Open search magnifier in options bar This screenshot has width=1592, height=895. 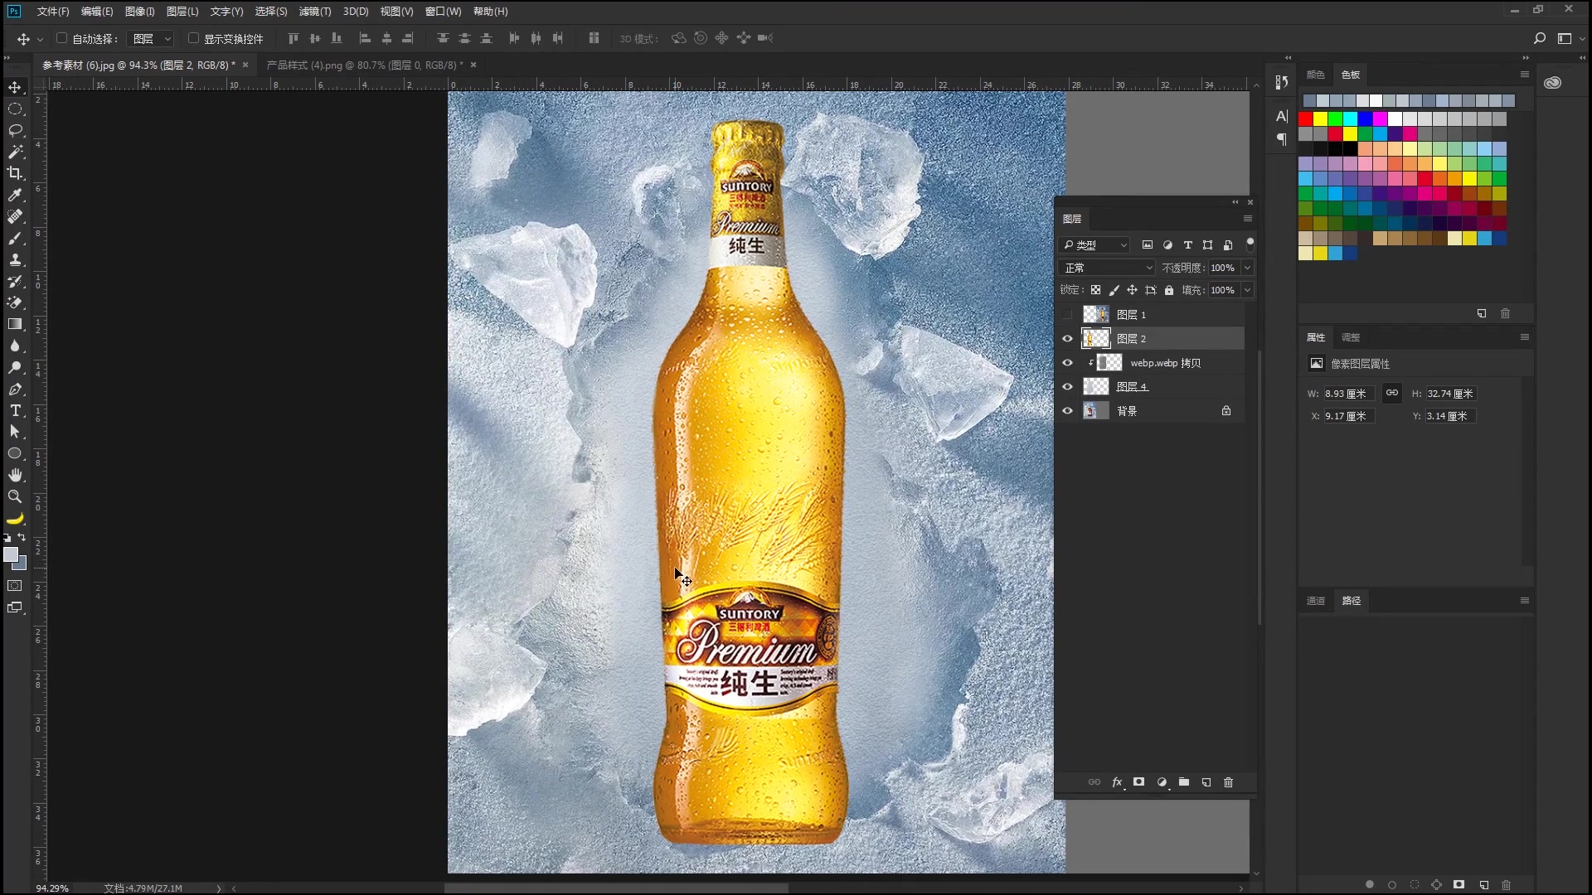1540,38
